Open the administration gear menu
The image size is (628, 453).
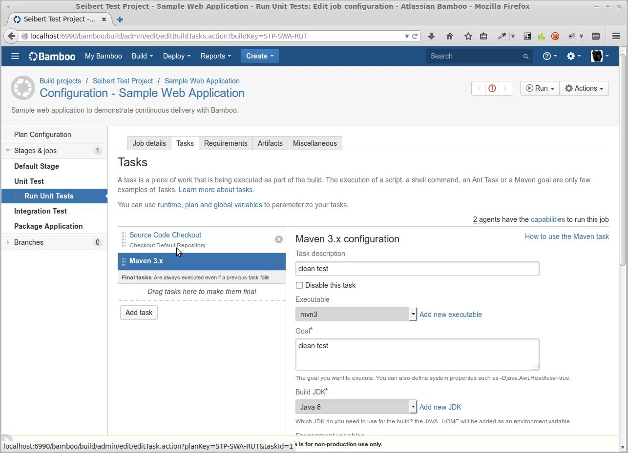[x=574, y=56]
